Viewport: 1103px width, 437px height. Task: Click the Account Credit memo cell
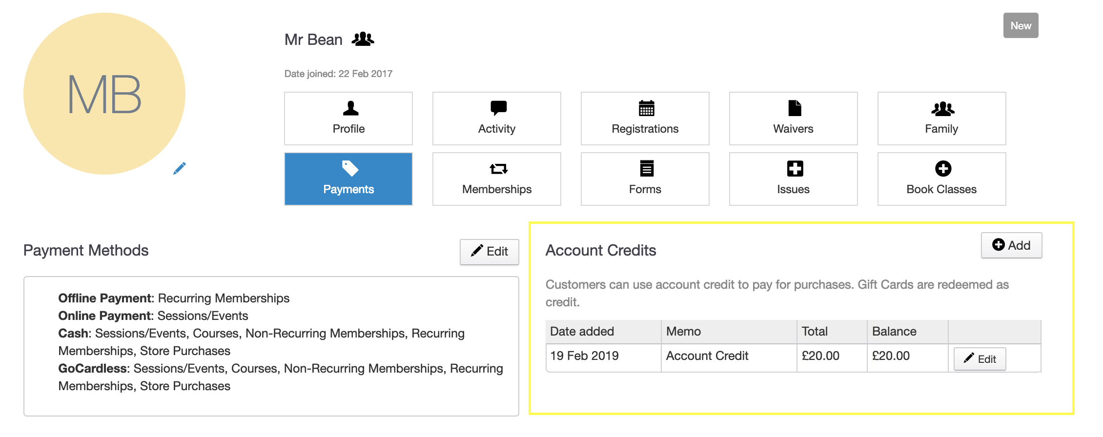(707, 356)
